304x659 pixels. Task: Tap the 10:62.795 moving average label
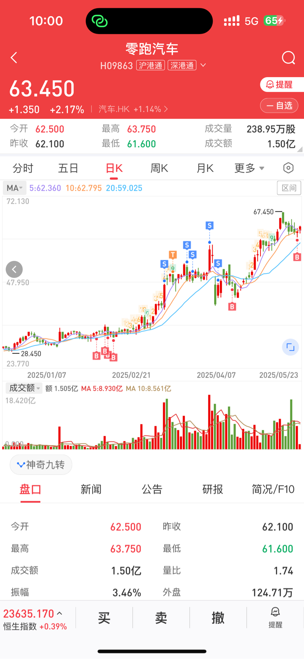point(84,188)
